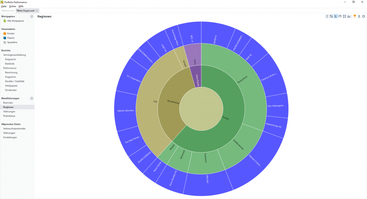Open the Dividenden report
Image resolution: width=367 pixels, height=199 pixels.
point(11,90)
